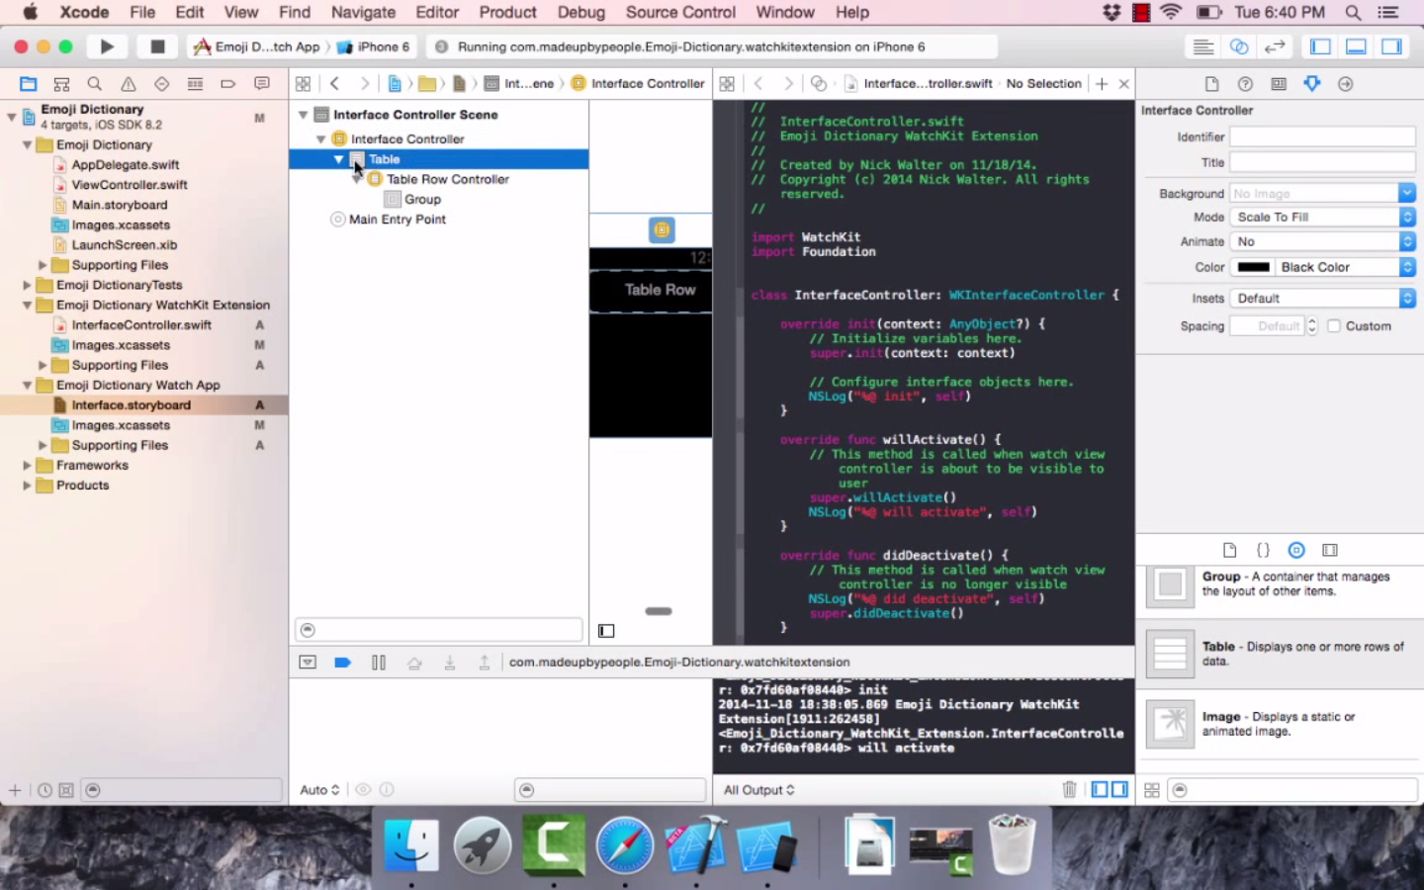Switch to the Assistant editor
Screen dimensions: 1424x890
(1239, 46)
